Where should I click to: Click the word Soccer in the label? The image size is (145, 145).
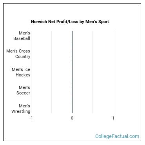pos(24,93)
